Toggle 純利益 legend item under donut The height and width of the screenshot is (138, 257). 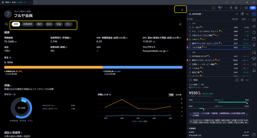[23, 121]
